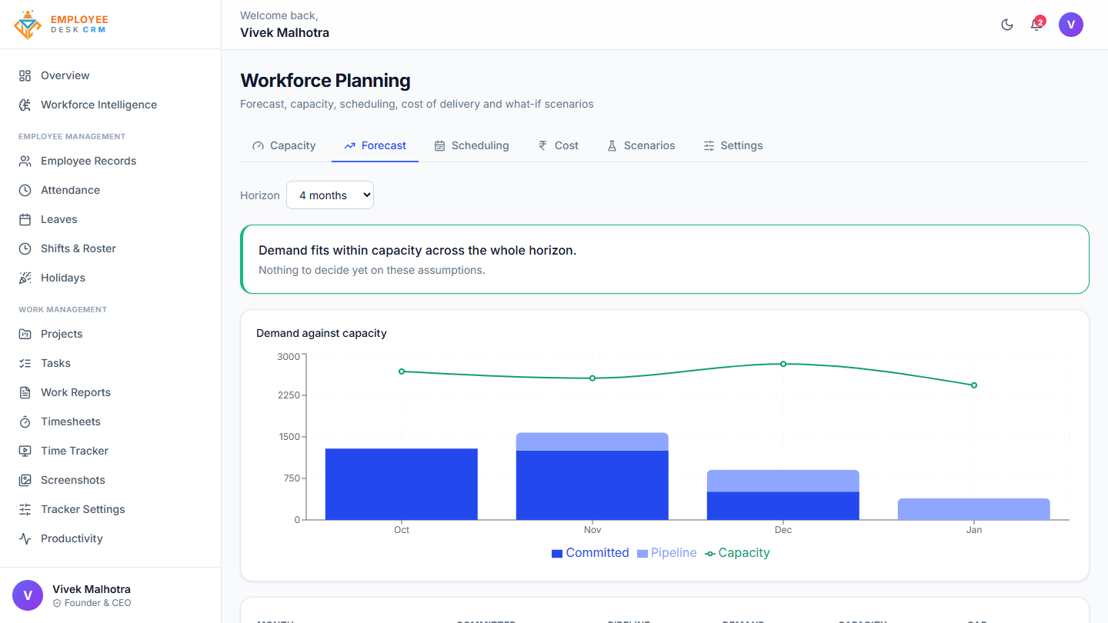Click the Tasks checklist icon

[25, 363]
